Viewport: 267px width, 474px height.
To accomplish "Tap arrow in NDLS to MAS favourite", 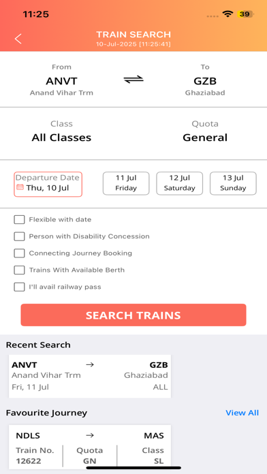I will (90, 436).
